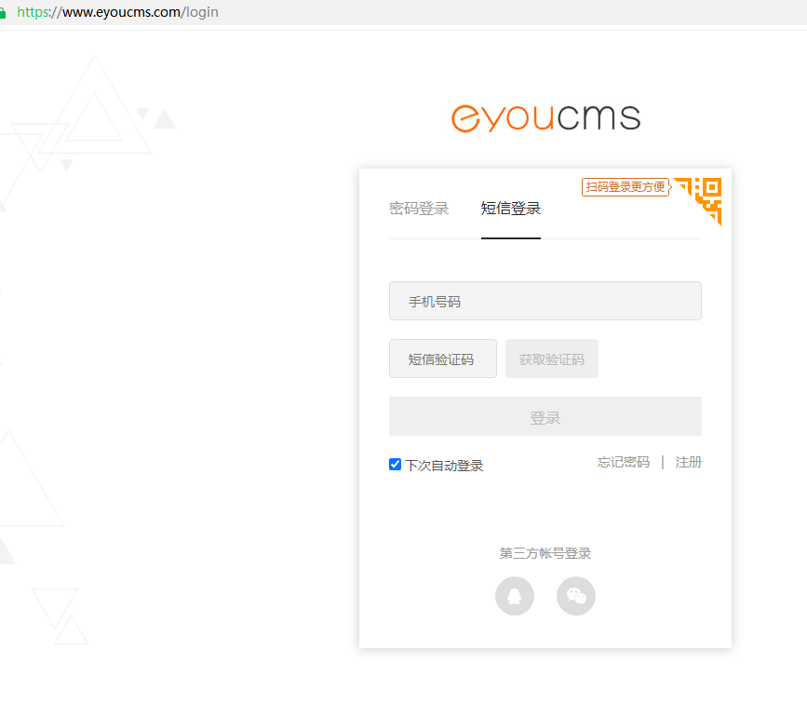Click the eyoucms.com/login URL in address bar
807x718 pixels.
pyautogui.click(x=117, y=12)
